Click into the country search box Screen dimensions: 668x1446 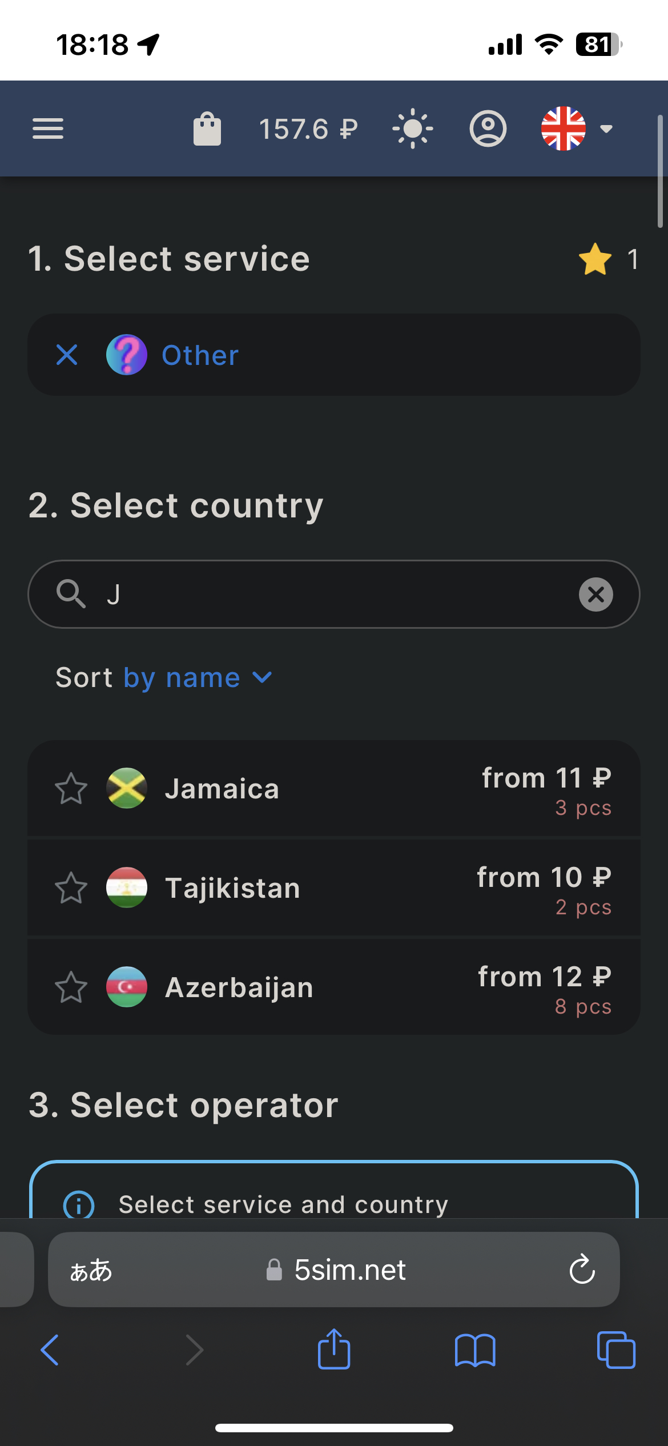[x=331, y=595]
